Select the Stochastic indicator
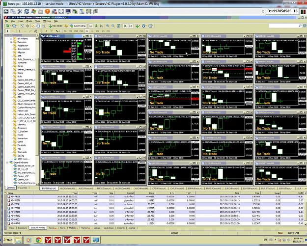This screenshot has height=246, width=307. tap(22, 152)
